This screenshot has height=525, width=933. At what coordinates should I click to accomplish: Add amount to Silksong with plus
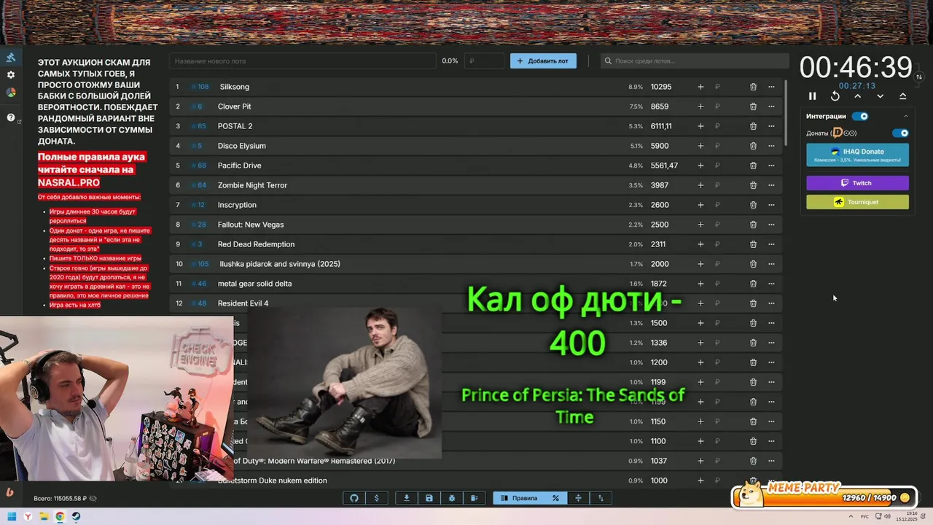tap(700, 87)
